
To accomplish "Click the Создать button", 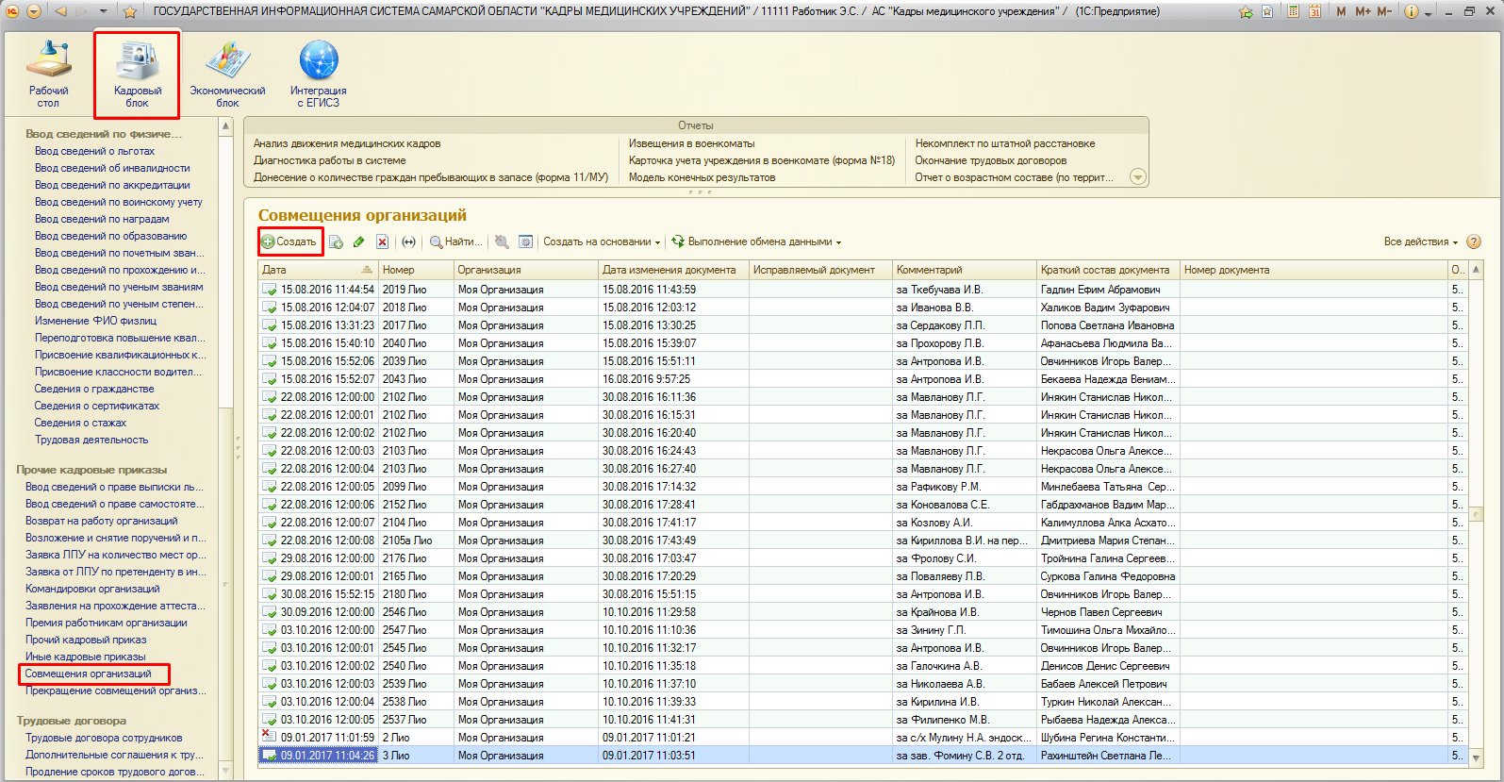I will [289, 242].
